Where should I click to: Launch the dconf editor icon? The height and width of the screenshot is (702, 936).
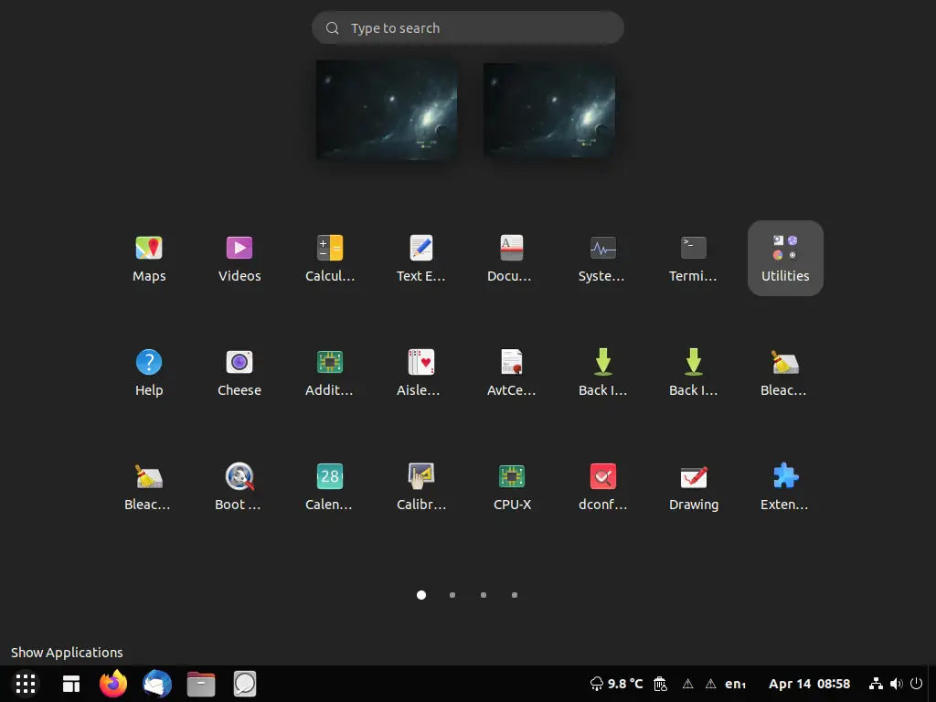pyautogui.click(x=602, y=487)
